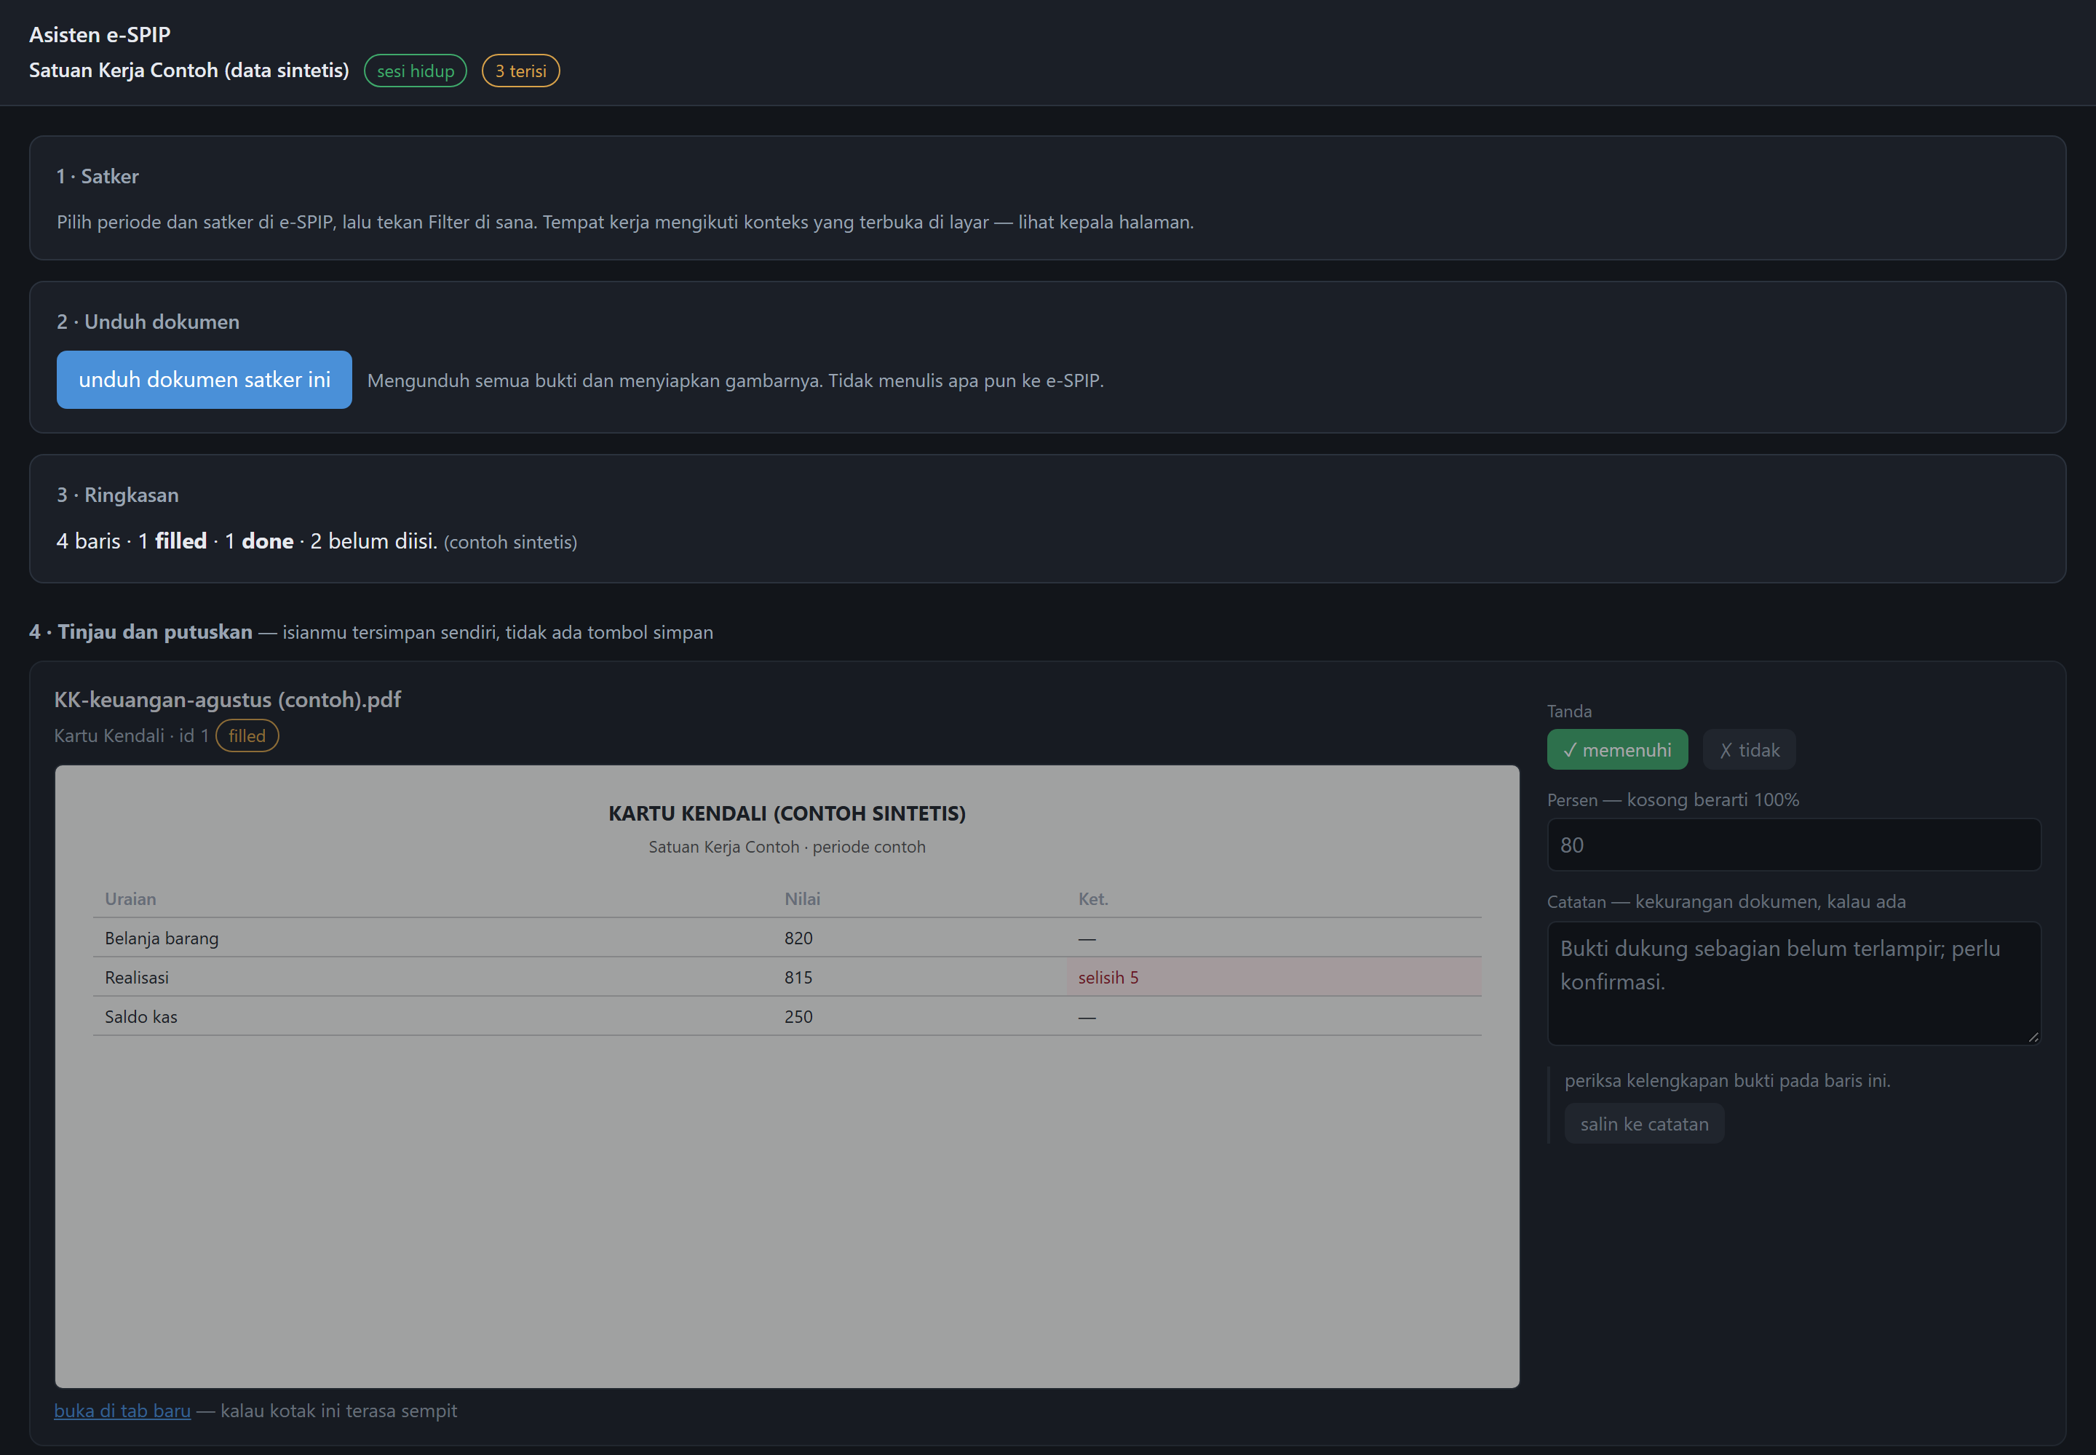The width and height of the screenshot is (2096, 1455).
Task: Click the 'unduh dokumen satker ini' button
Action: (205, 379)
